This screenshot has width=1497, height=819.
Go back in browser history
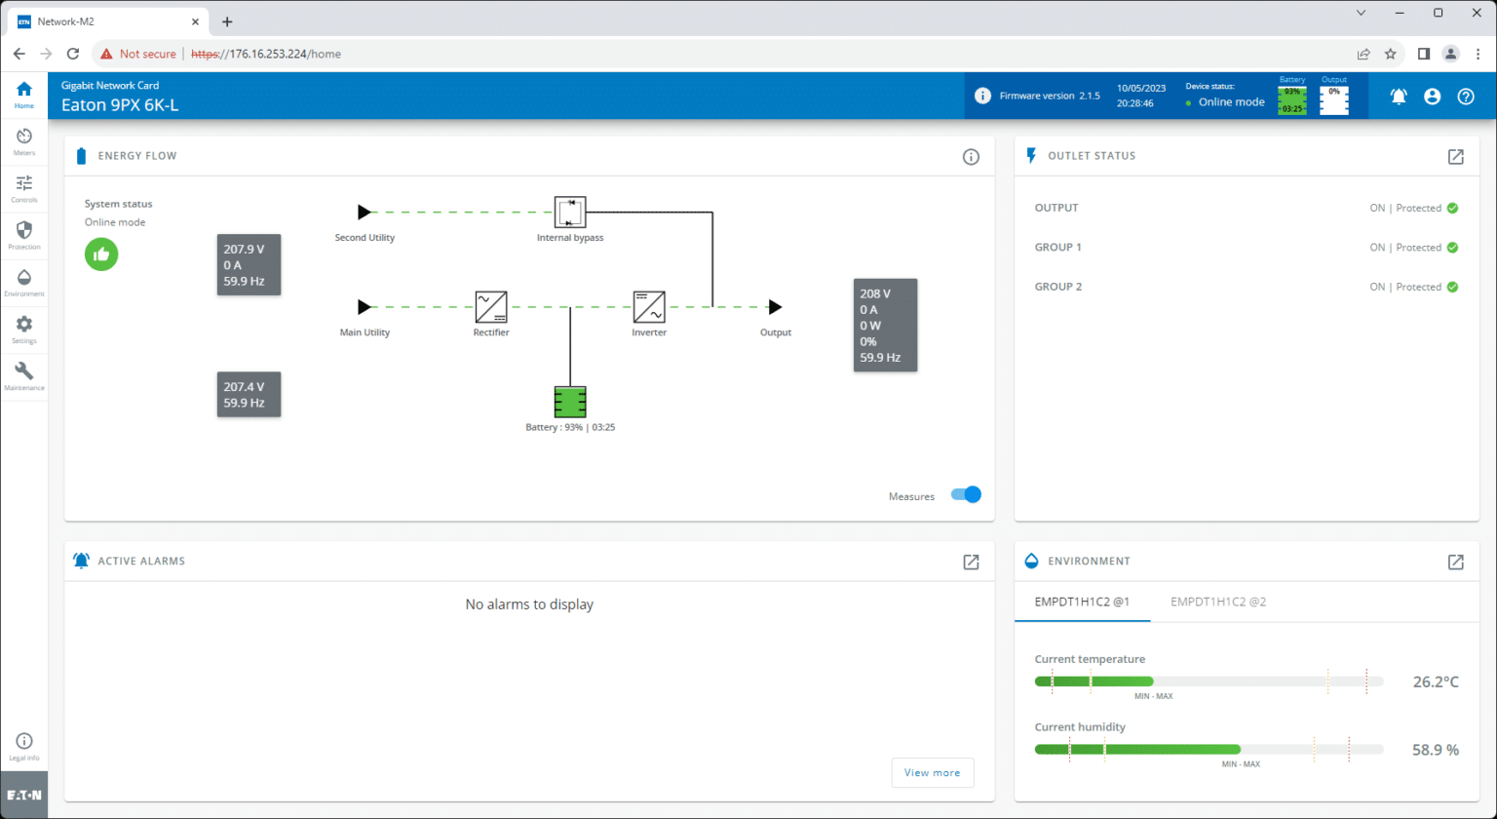coord(19,54)
